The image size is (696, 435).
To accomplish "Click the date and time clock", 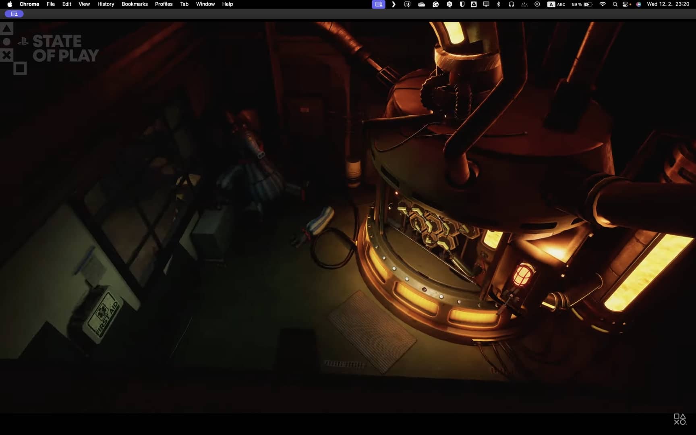I will (668, 4).
